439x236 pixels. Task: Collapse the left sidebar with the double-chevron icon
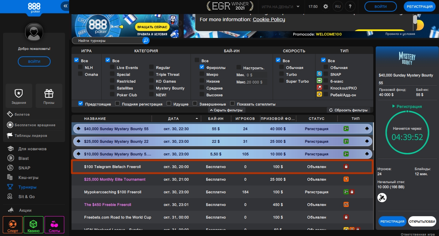click(x=65, y=6)
